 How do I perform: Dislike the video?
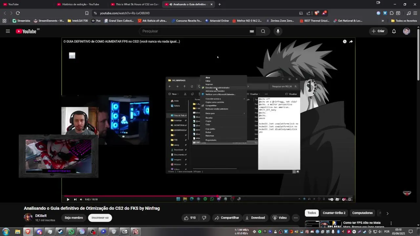(204, 218)
